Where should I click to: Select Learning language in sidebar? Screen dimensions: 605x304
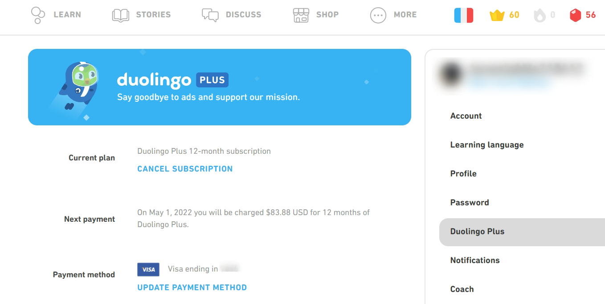487,145
